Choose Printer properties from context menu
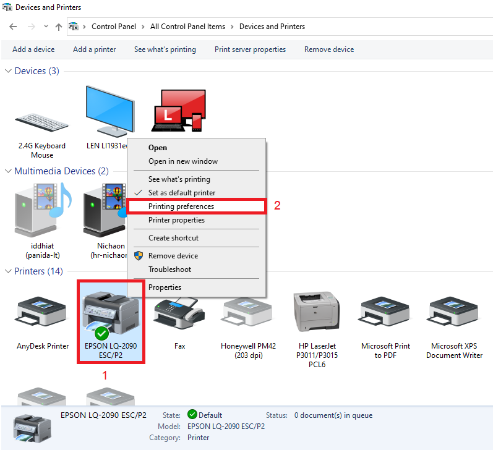This screenshot has height=450, width=493. [176, 220]
